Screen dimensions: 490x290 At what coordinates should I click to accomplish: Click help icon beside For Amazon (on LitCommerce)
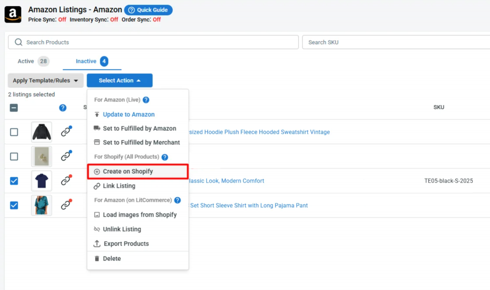pos(178,201)
